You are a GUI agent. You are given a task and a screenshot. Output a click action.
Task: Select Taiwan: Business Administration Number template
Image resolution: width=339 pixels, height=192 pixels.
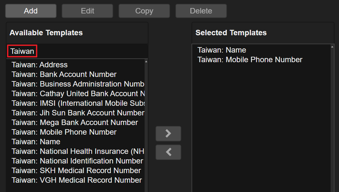[77, 84]
